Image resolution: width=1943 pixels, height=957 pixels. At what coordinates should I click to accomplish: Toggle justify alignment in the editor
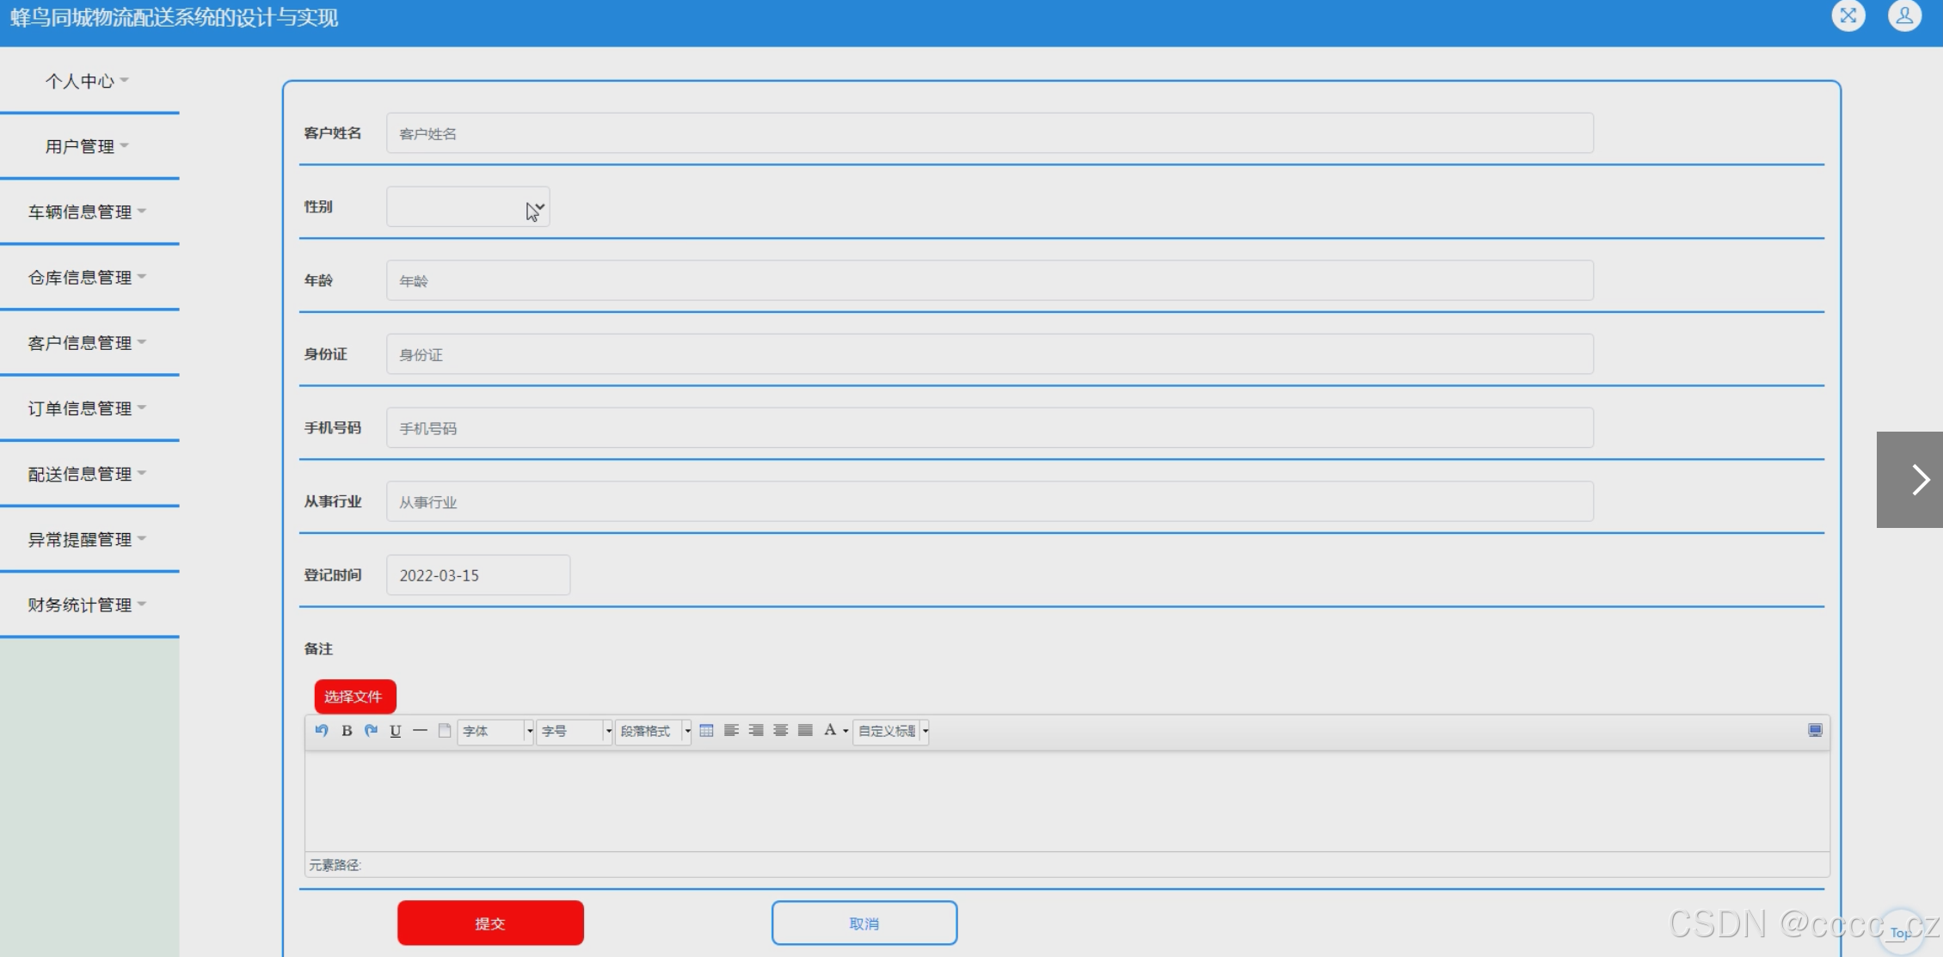coord(805,730)
